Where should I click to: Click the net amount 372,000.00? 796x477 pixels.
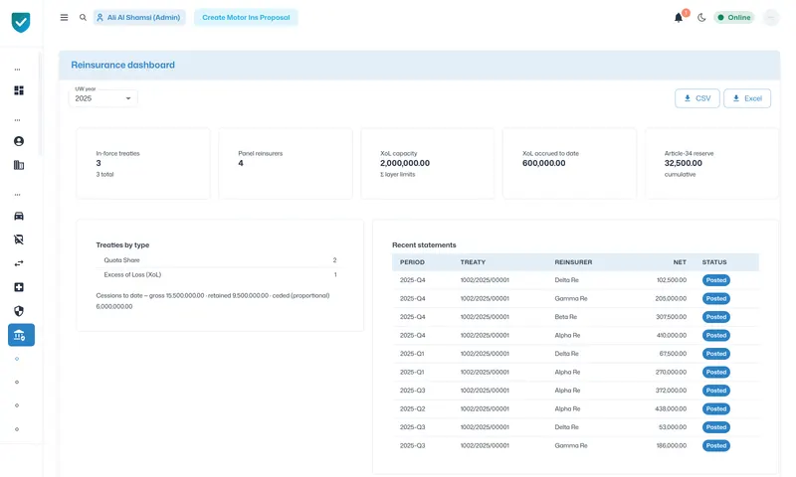pos(671,391)
